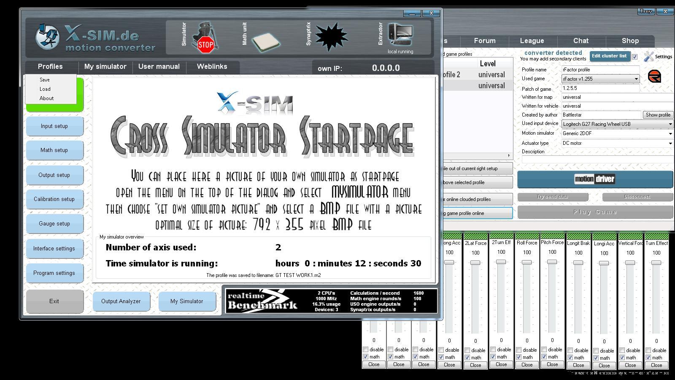Open Settings wrench icon in background window
The height and width of the screenshot is (380, 675).
pyautogui.click(x=649, y=56)
